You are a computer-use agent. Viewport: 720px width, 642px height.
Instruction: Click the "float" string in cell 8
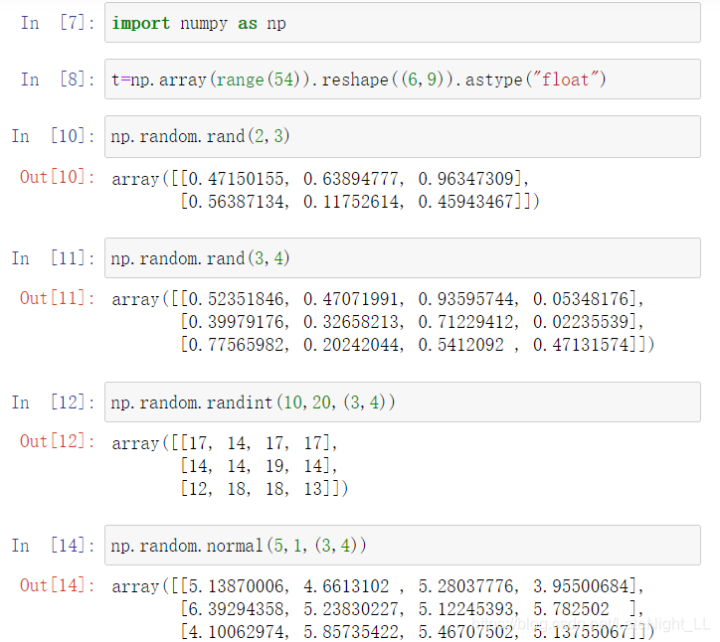[x=565, y=80]
